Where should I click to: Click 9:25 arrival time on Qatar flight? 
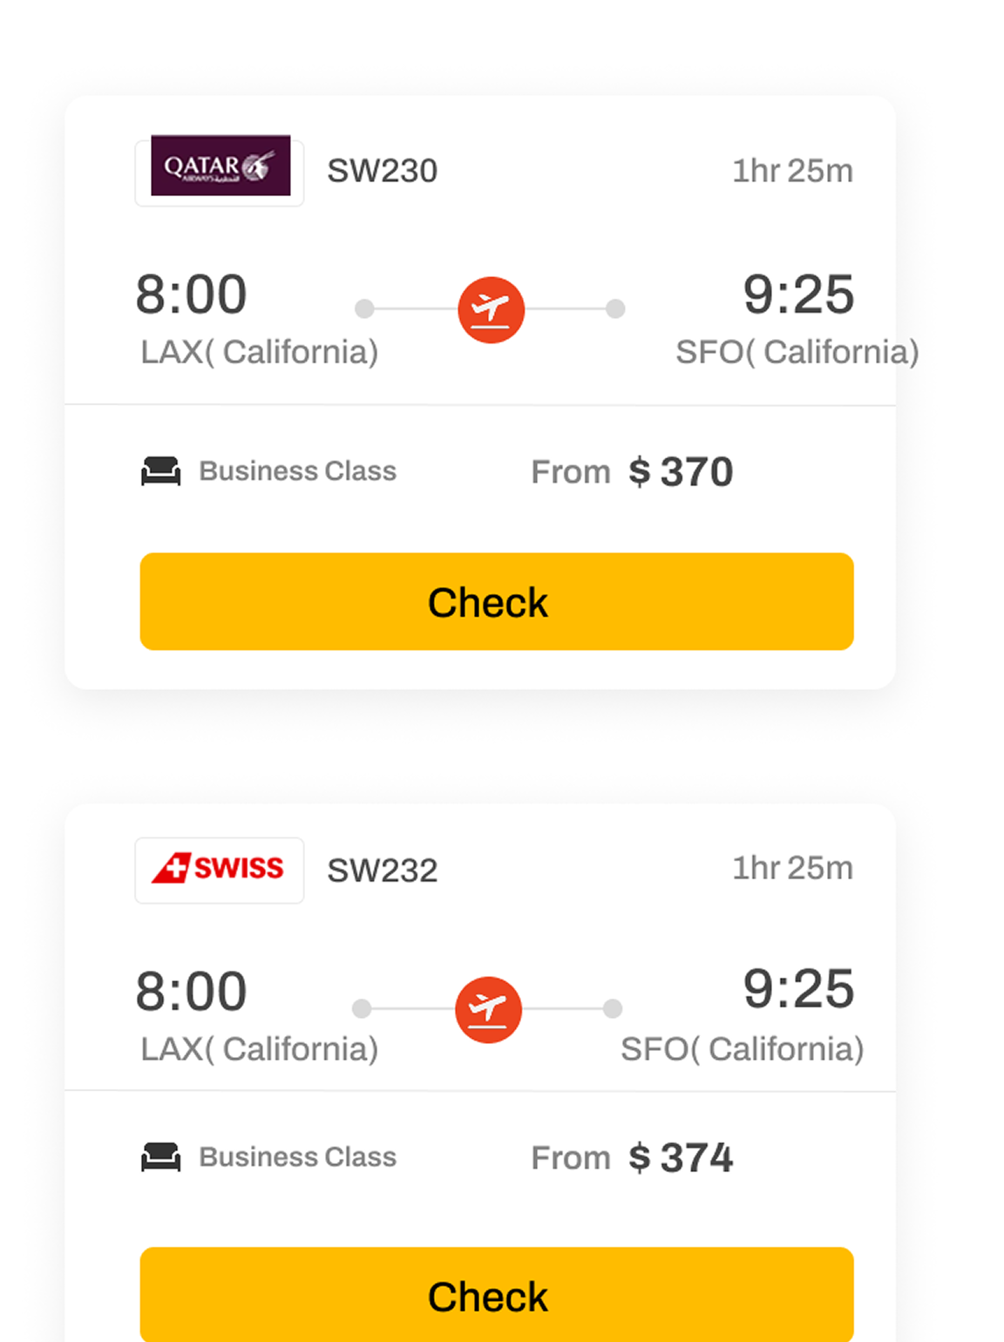click(x=797, y=295)
